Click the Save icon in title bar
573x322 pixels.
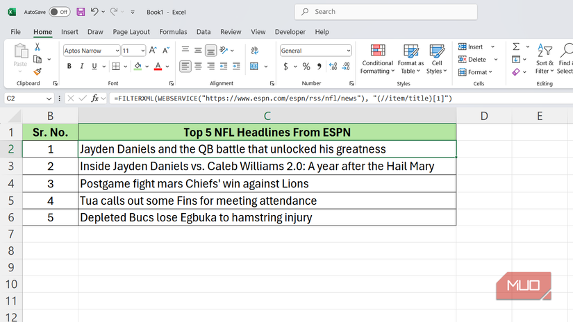(x=81, y=12)
